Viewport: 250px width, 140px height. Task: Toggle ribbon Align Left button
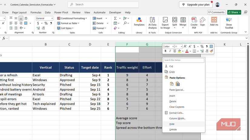[x=11, y=23]
